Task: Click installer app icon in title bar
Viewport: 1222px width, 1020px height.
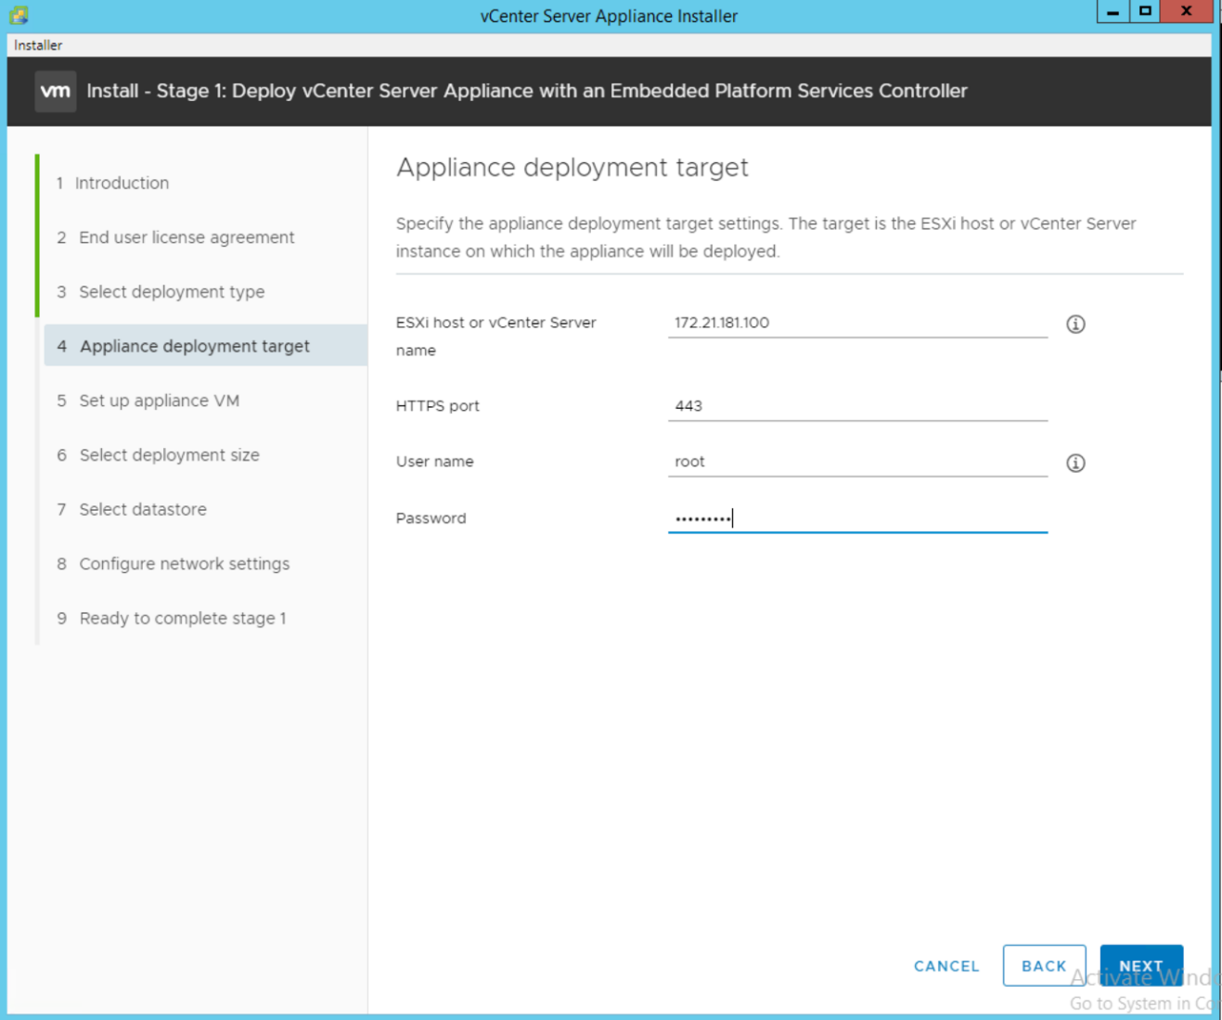Action: pos(19,15)
